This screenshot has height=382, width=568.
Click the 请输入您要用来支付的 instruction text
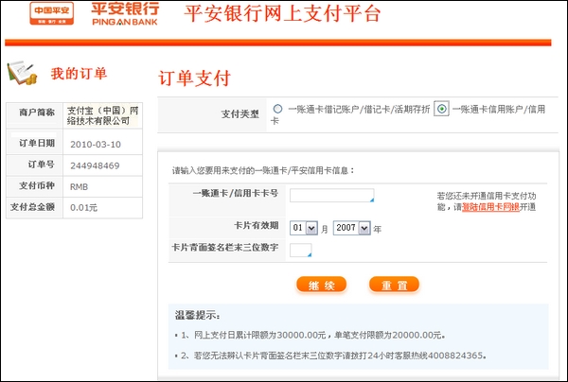263,170
